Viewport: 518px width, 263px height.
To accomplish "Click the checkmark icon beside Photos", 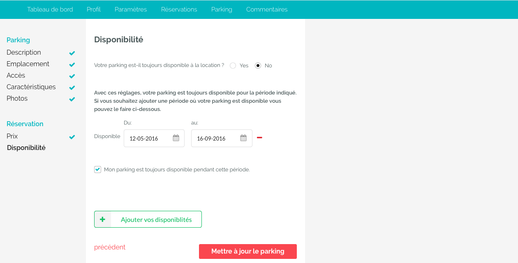I will pos(72,99).
